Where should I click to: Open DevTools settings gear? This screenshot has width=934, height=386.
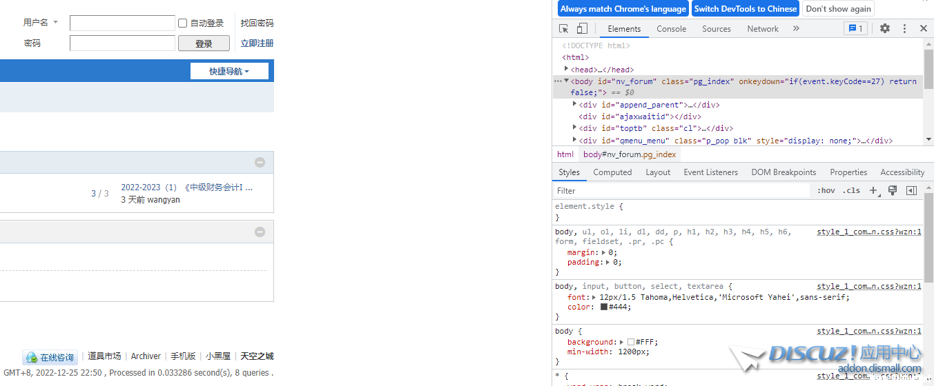point(885,29)
